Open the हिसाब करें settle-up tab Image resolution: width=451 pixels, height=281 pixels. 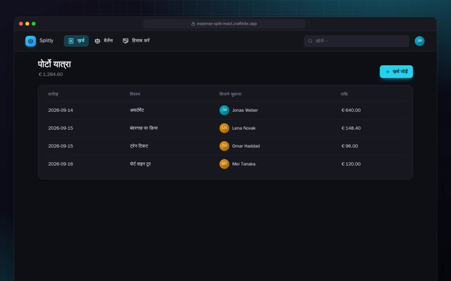click(136, 41)
